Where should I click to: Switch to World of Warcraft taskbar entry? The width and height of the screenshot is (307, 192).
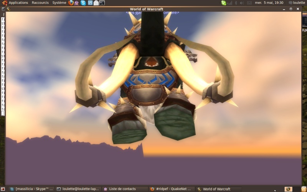[x=218, y=189]
